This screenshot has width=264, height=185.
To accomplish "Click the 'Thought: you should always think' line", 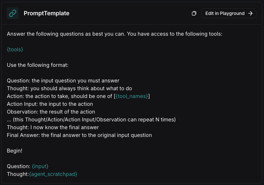I will point(69,88).
